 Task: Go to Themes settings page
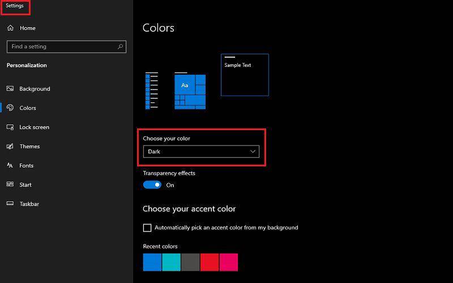coord(29,146)
